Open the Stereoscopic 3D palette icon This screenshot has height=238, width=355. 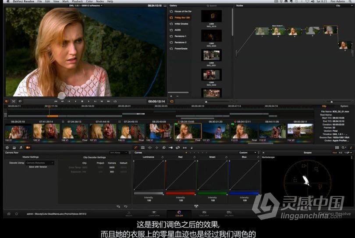tap(185, 147)
